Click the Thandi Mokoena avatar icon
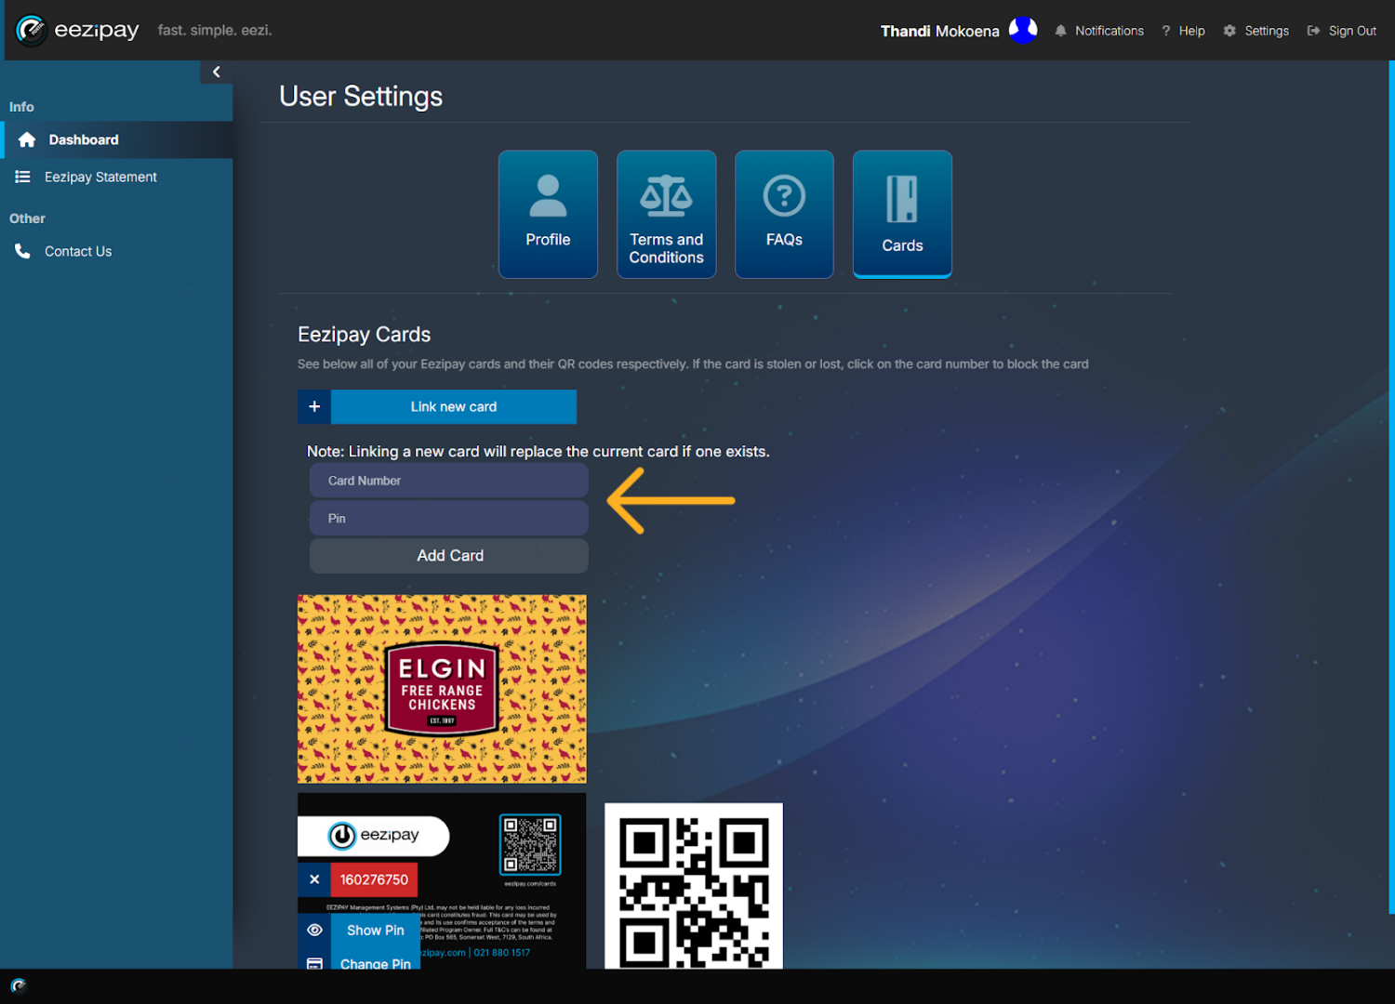 (1023, 31)
